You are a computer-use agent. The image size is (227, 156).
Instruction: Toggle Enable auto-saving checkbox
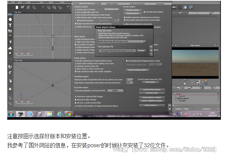click(x=76, y=27)
